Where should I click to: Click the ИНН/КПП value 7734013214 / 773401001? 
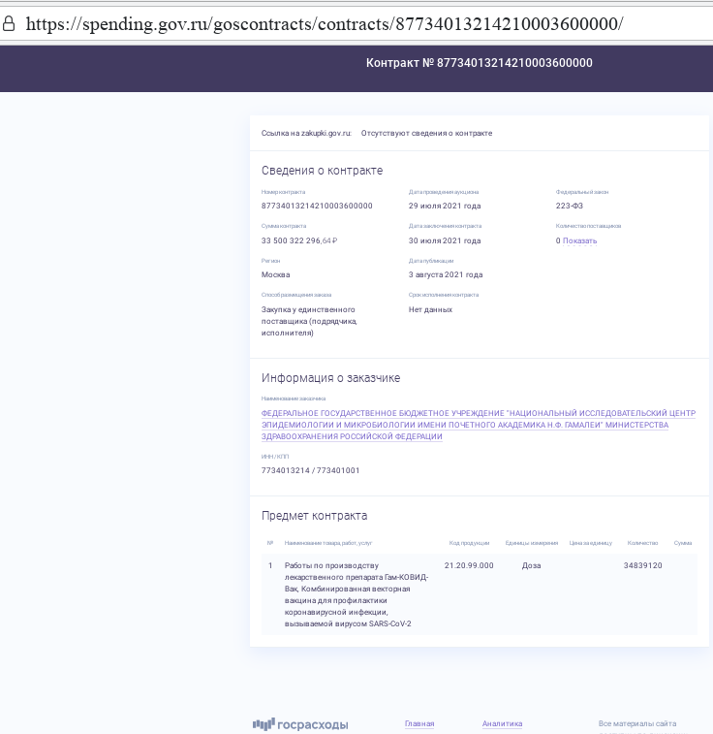point(310,470)
